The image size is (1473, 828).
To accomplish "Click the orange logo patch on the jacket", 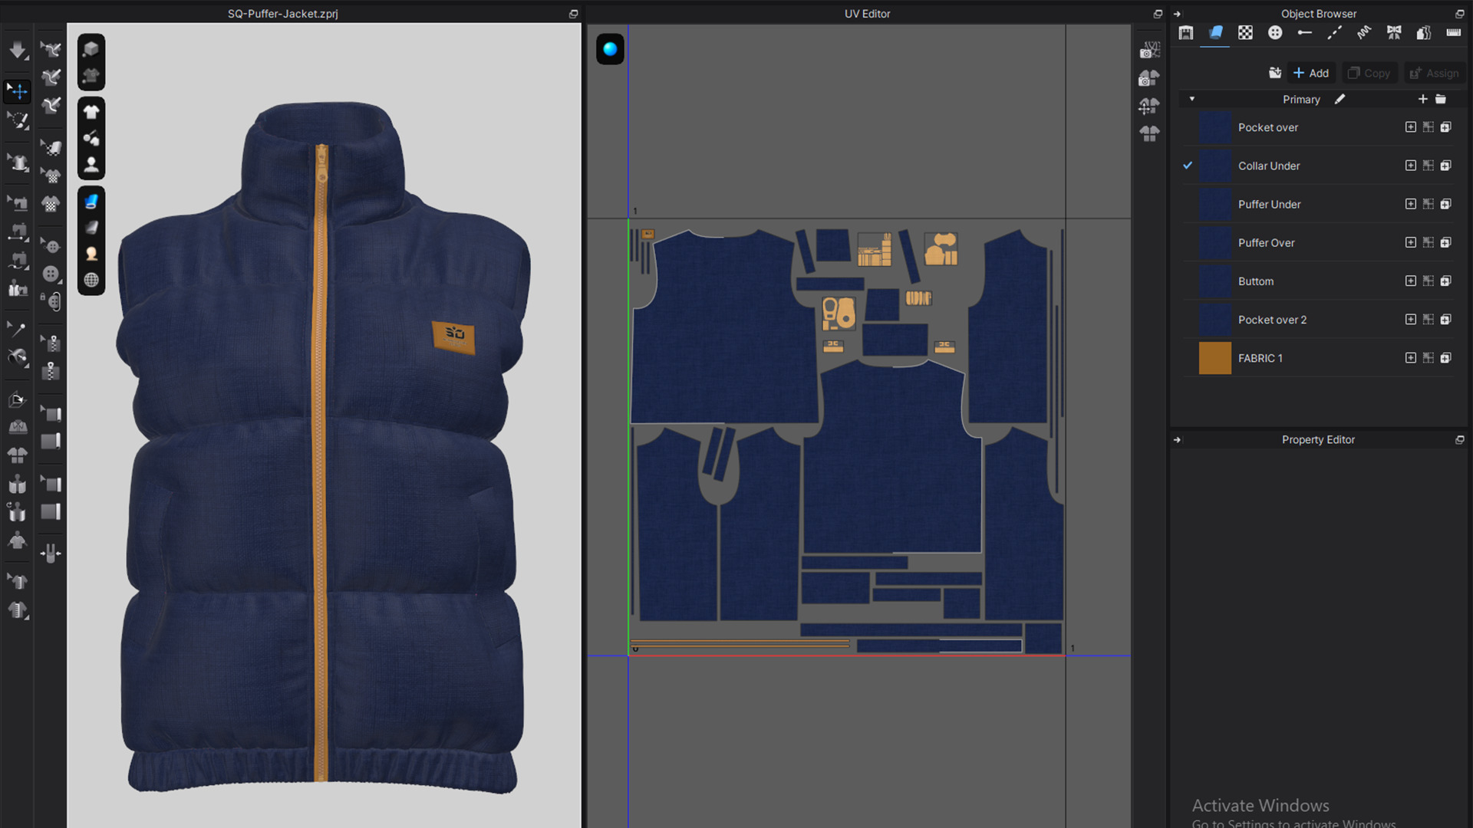I will (453, 337).
